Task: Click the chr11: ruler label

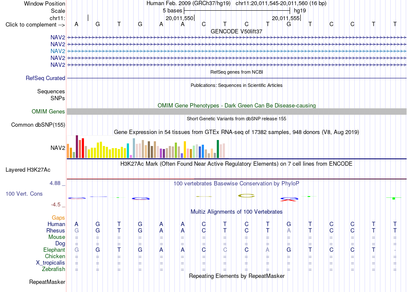Action: point(57,18)
